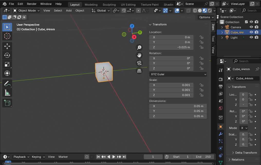Select the Scale tool
Image resolution: width=261 pixels, height=165 pixels.
coord(7,64)
